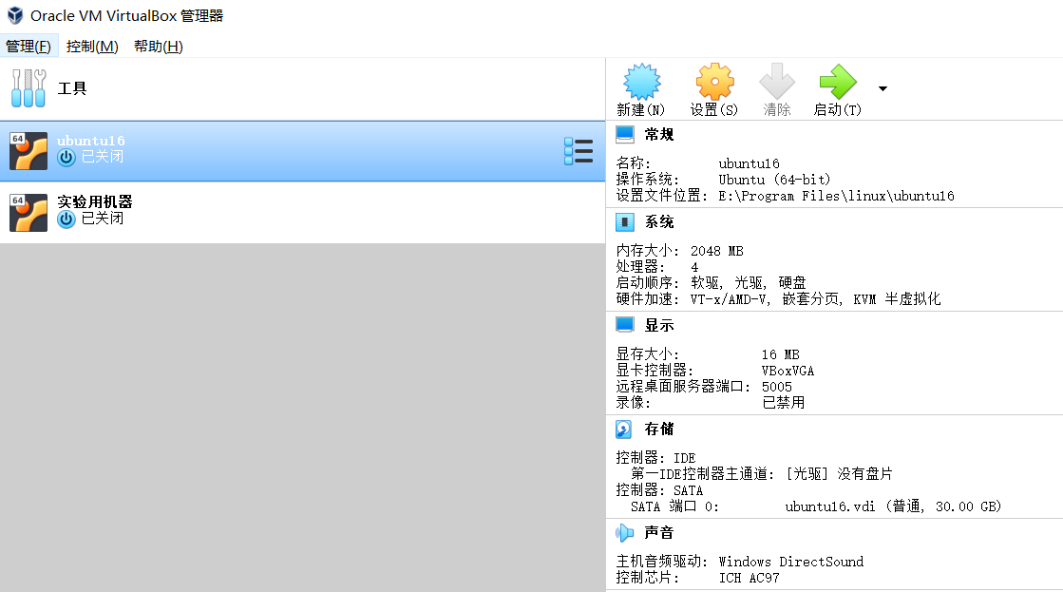Click the VBoxVGA graphics controller value
This screenshot has width=1063, height=592.
788,371
